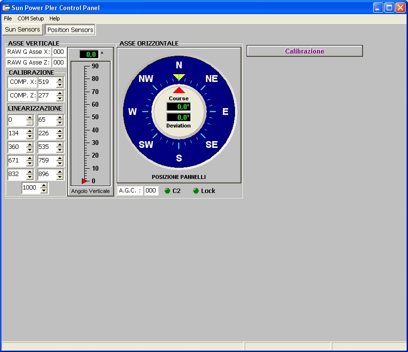Click the vertical angle digital readout 0,0
408x352 pixels.
coord(89,54)
